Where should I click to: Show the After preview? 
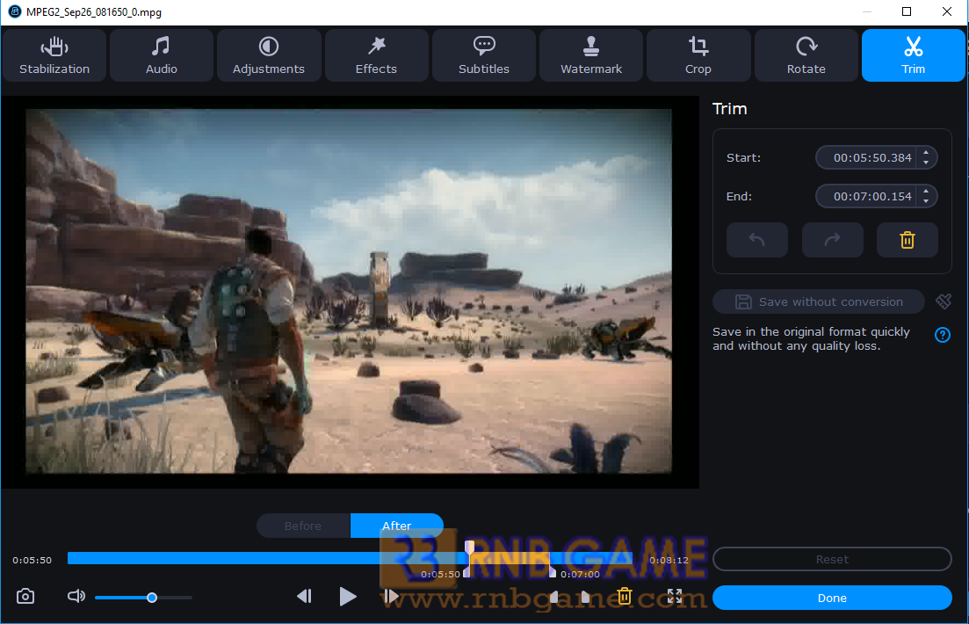click(397, 526)
